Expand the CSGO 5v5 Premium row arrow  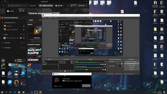click(x=24, y=30)
